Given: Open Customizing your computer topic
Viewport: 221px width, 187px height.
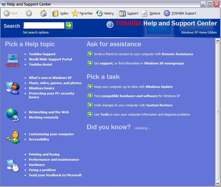Looking at the screenshot, I should (51, 134).
